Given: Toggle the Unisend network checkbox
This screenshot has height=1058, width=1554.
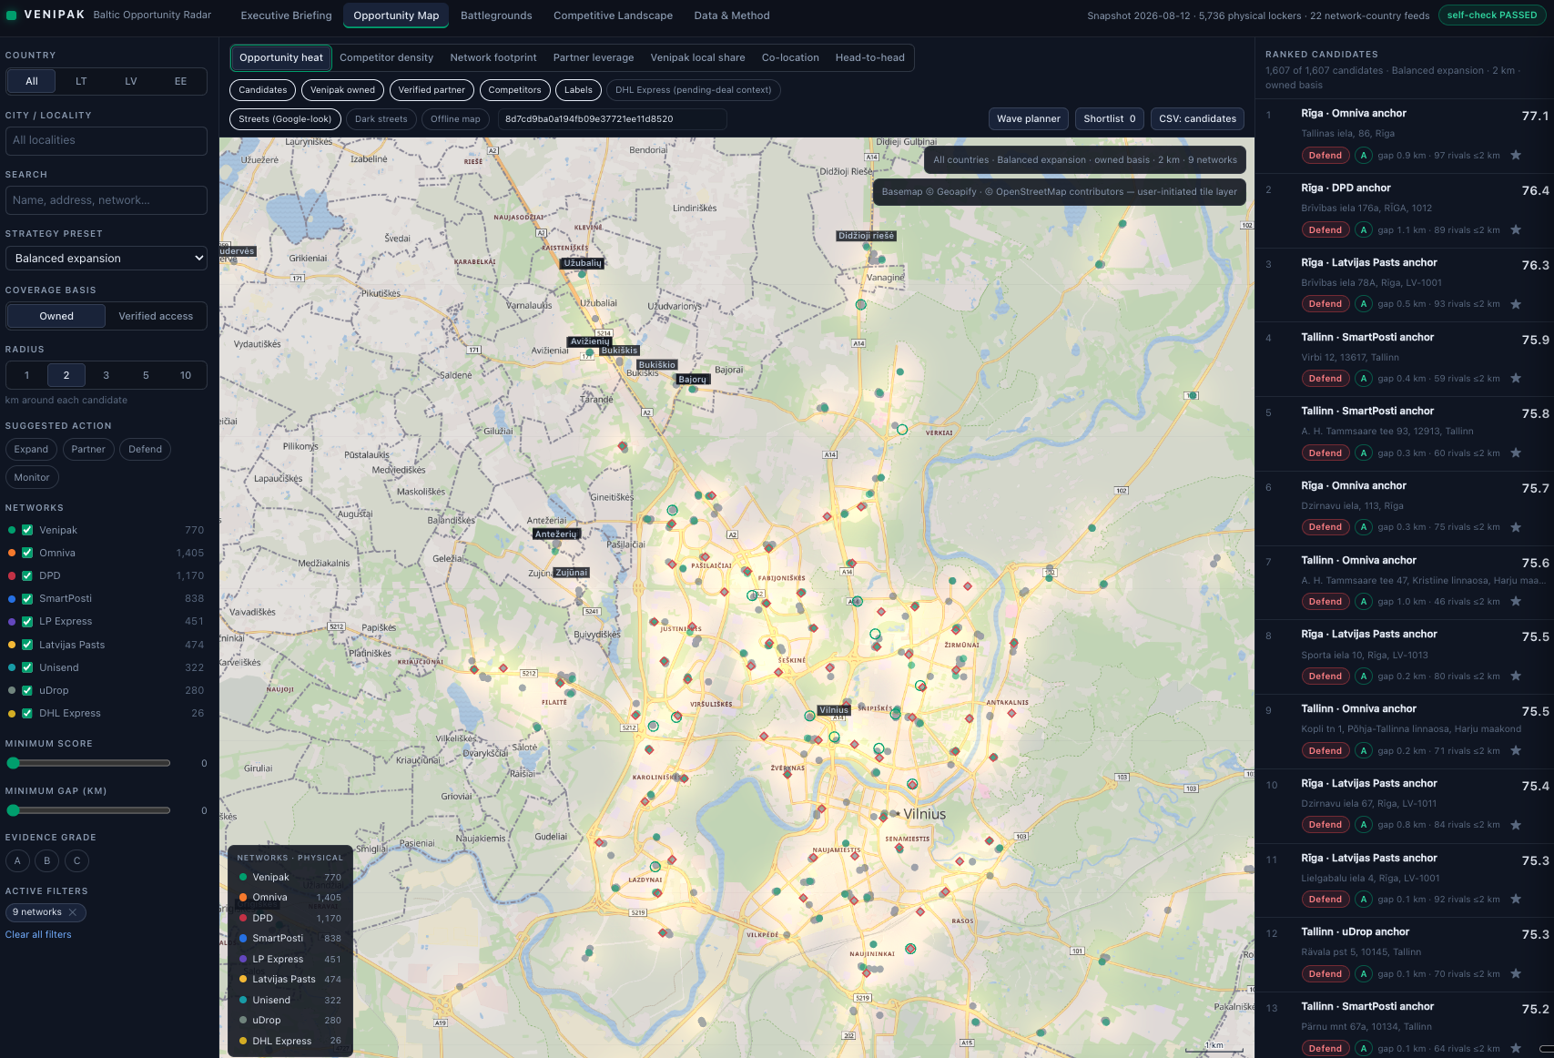Looking at the screenshot, I should coord(27,667).
